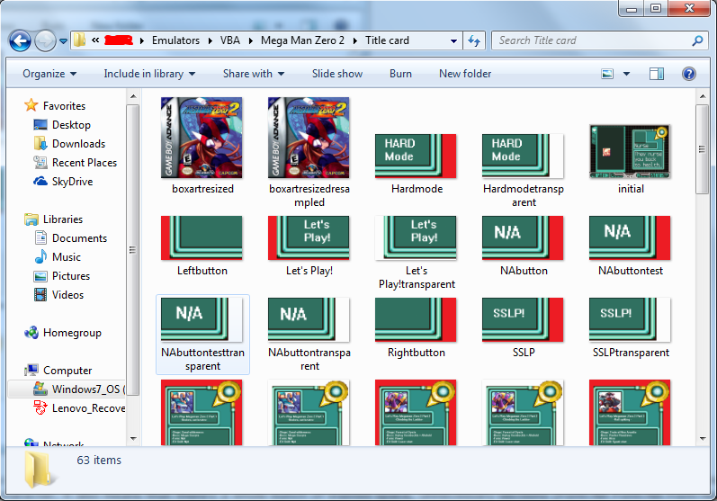
Task: Open the view options dropdown arrow
Action: pos(626,74)
